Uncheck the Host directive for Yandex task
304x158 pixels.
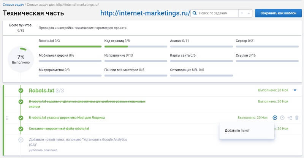pyautogui.click(x=21, y=118)
